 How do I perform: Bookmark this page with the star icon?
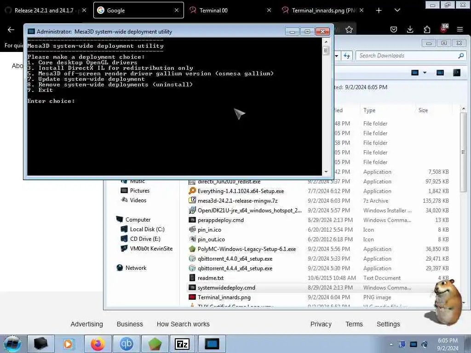pos(349,29)
